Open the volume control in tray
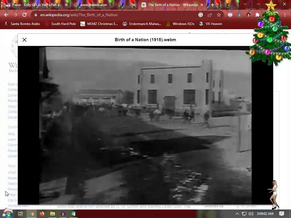This screenshot has width=291, height=218. 251,214
